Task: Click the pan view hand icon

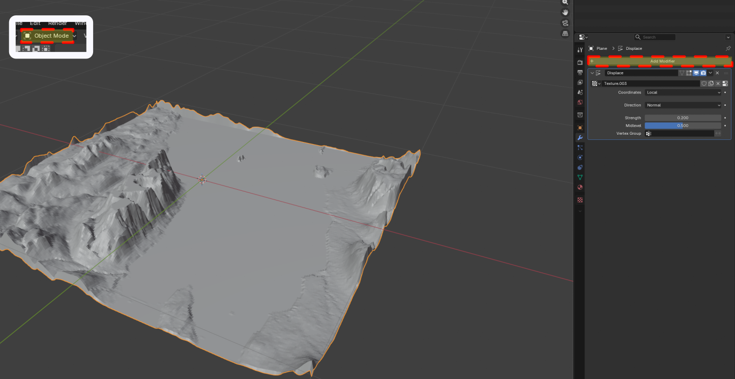Action: (565, 12)
